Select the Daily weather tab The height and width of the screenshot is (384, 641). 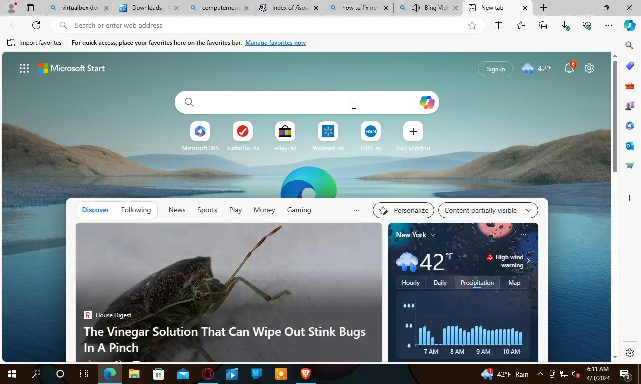pos(440,283)
